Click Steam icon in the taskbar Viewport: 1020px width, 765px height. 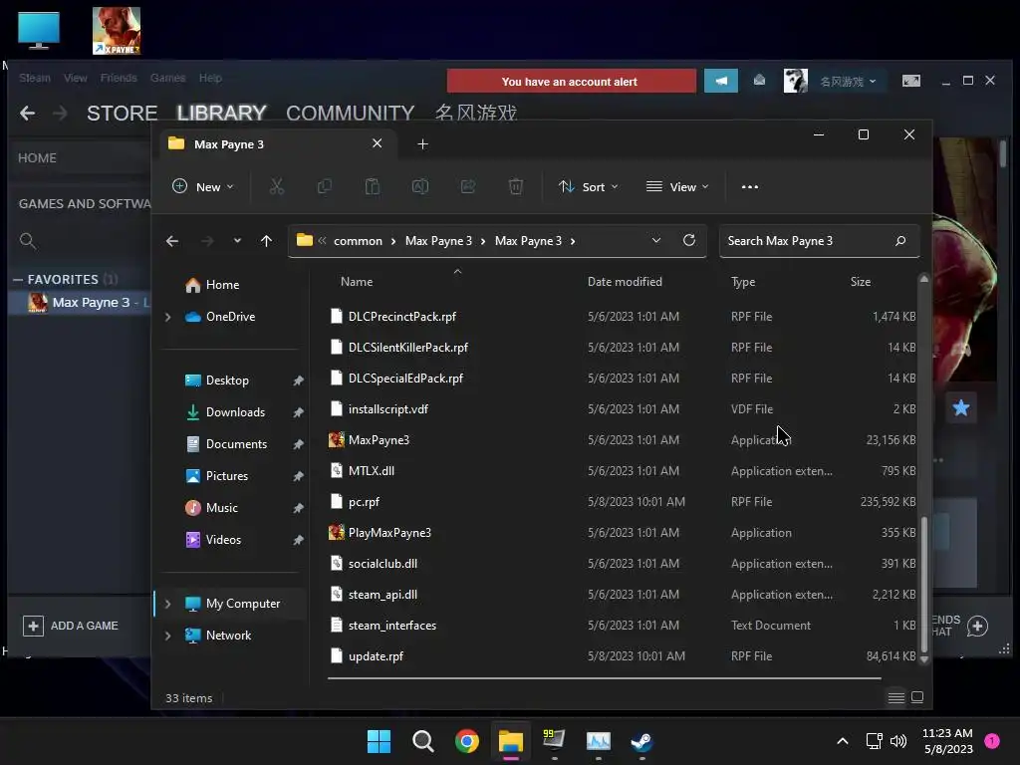[x=642, y=741]
